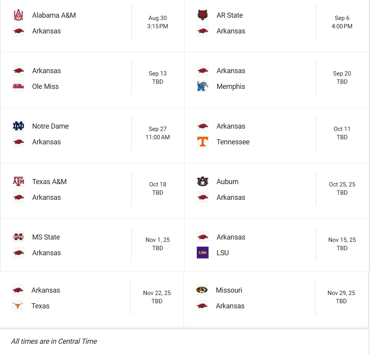This screenshot has width=370, height=354.
Task: Click the Ole Miss team logo
Action: point(18,87)
